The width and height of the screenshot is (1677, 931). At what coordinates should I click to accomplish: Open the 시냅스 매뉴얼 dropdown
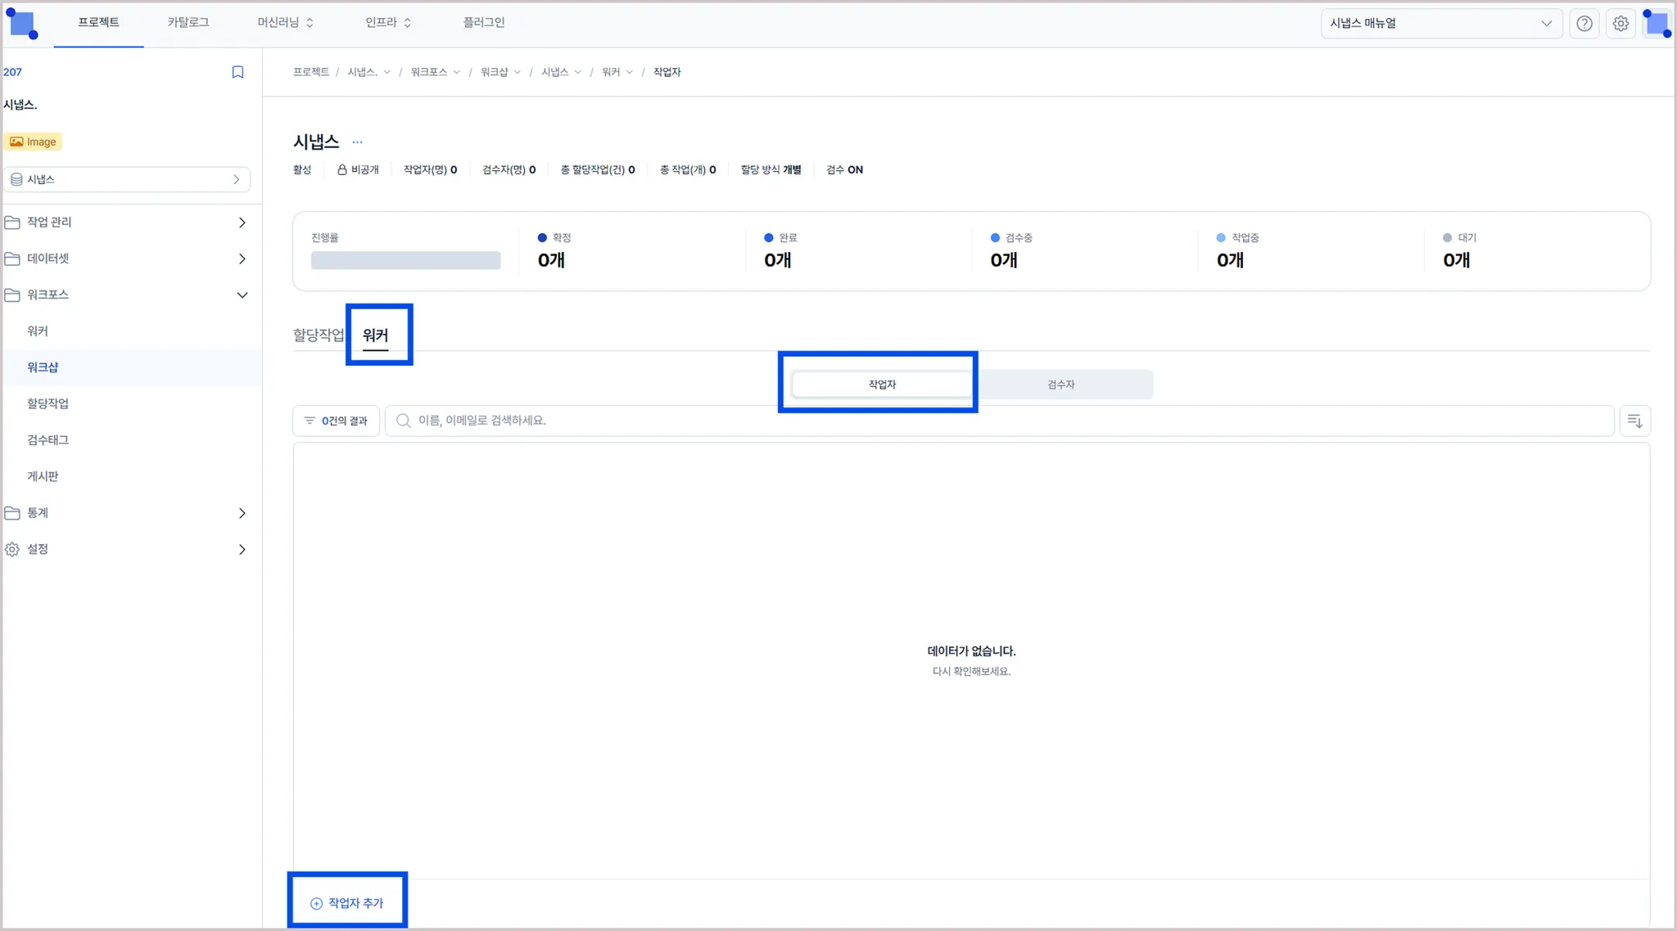click(1440, 24)
